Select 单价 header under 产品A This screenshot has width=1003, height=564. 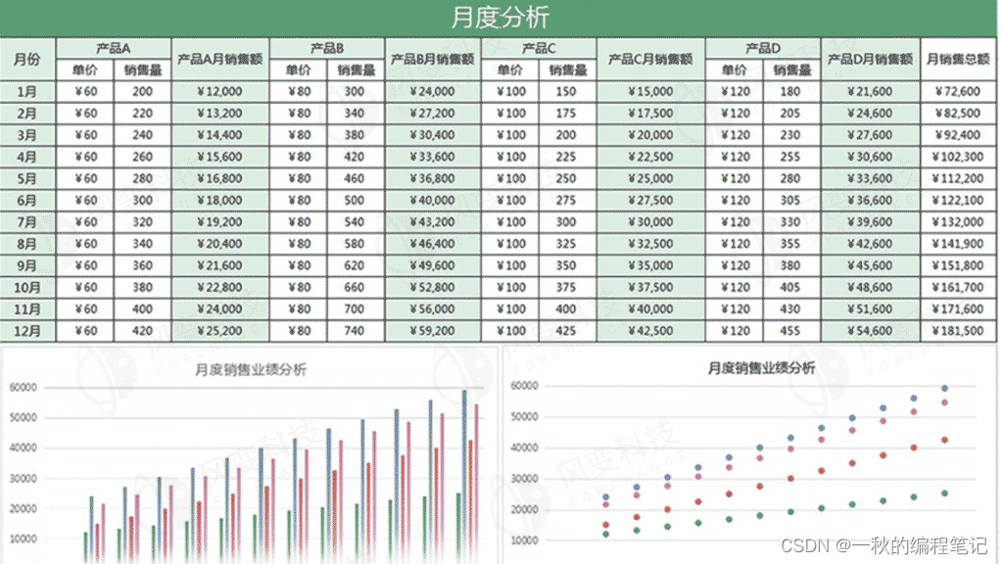85,70
